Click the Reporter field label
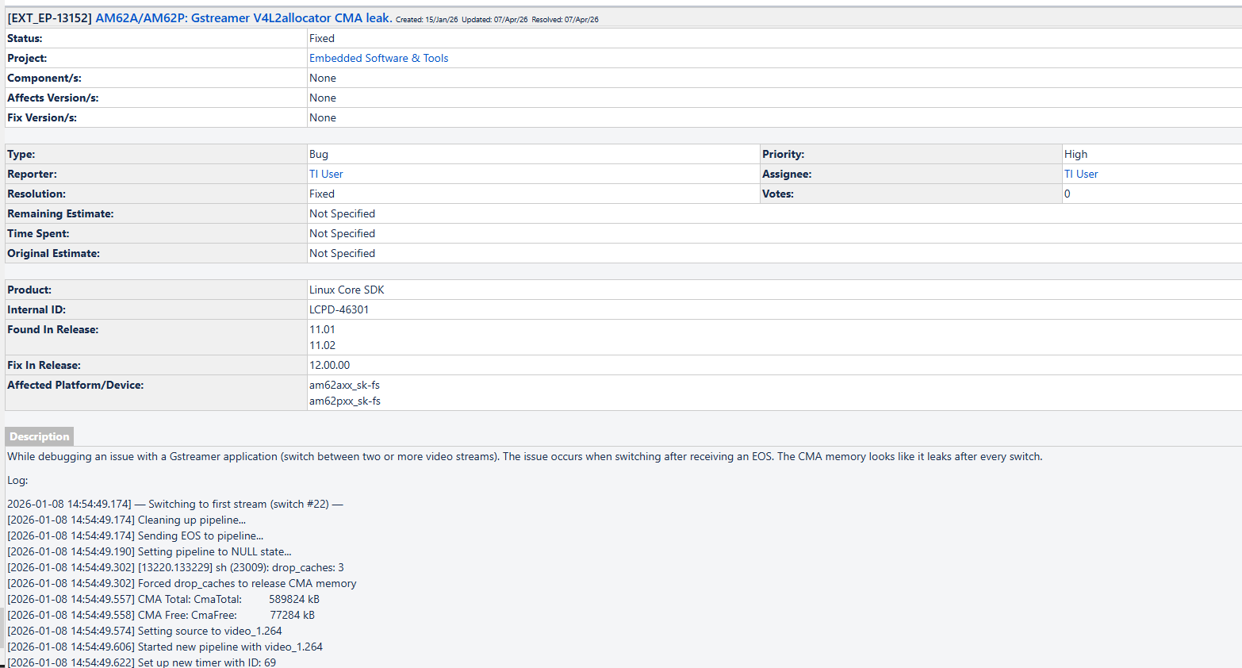This screenshot has height=668, width=1242. [32, 174]
